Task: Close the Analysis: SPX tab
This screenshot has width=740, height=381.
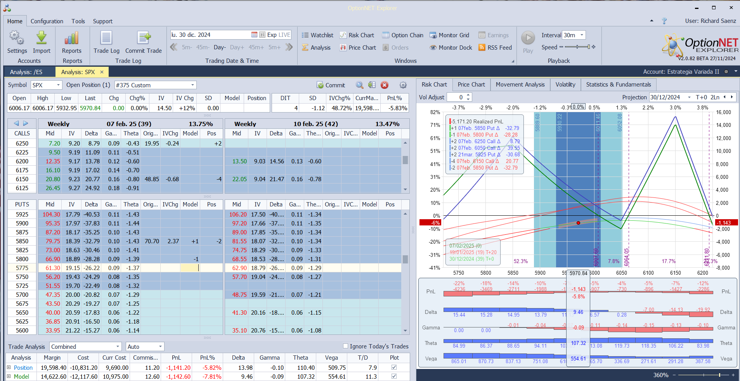Action: [x=102, y=72]
